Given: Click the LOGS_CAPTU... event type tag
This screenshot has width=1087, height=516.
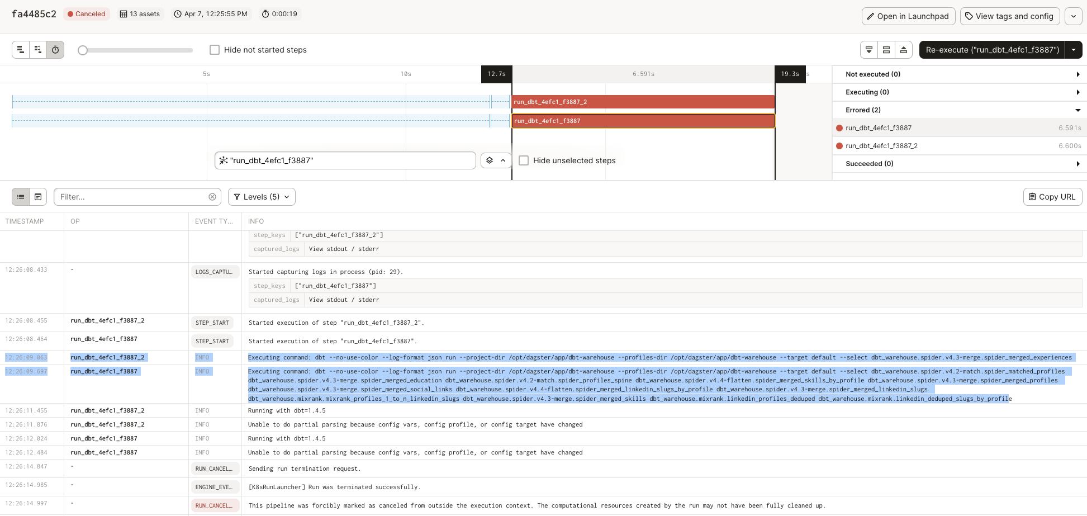Looking at the screenshot, I should click(214, 272).
